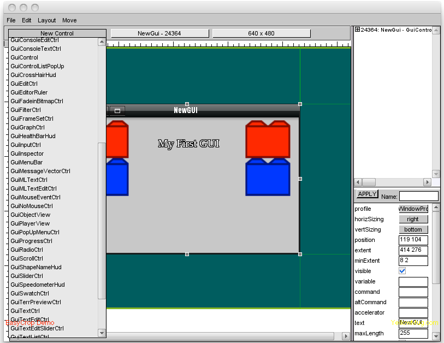
Task: Click the position input field
Action: pyautogui.click(x=413, y=240)
